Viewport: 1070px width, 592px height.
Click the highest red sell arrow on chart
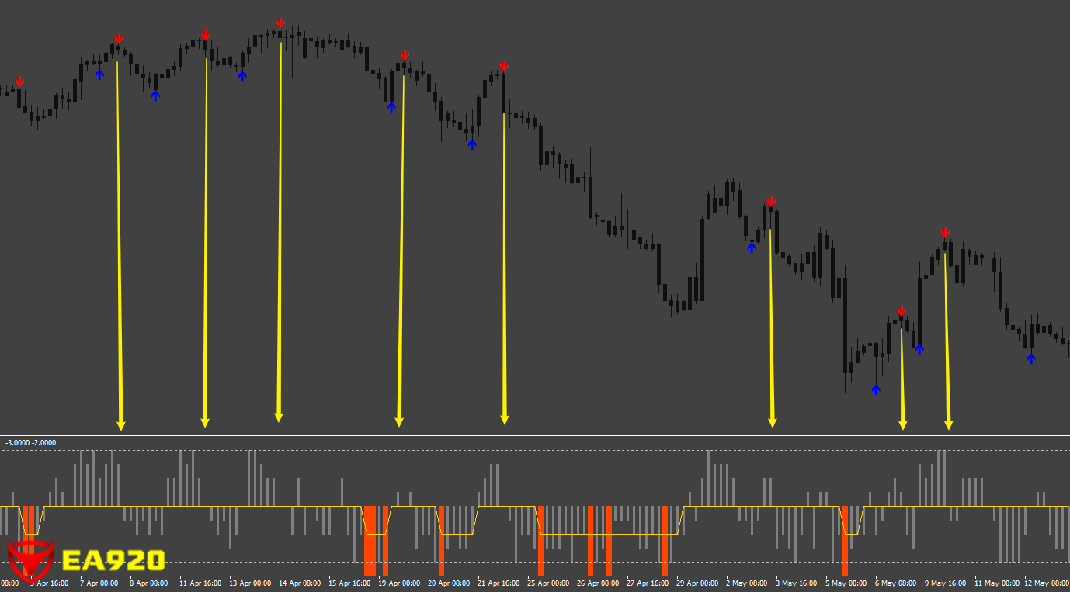[x=280, y=23]
